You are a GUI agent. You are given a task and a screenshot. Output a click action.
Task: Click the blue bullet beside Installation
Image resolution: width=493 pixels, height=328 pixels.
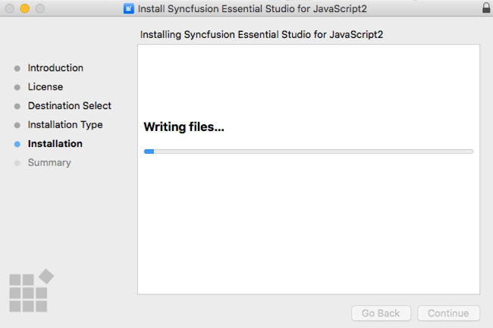click(17, 144)
